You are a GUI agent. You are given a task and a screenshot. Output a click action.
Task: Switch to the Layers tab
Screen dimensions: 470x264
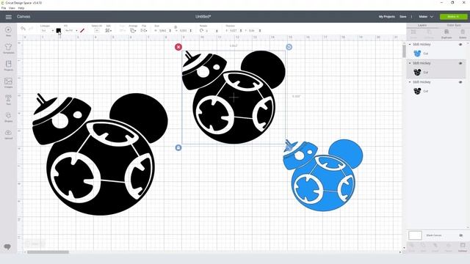pos(422,25)
